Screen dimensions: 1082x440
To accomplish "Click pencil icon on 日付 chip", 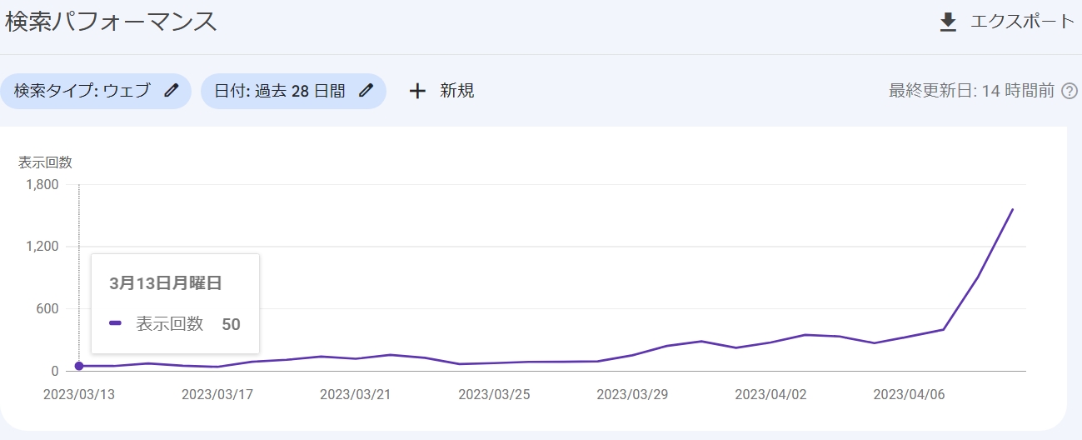I will (366, 91).
